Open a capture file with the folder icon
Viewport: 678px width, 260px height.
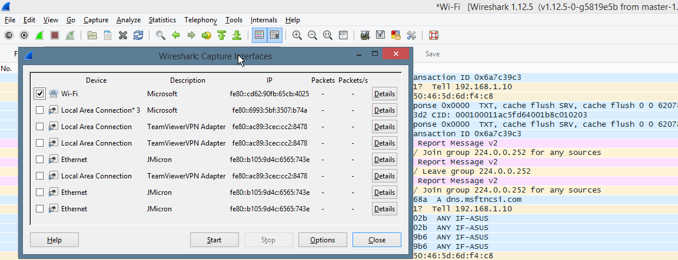pos(92,35)
